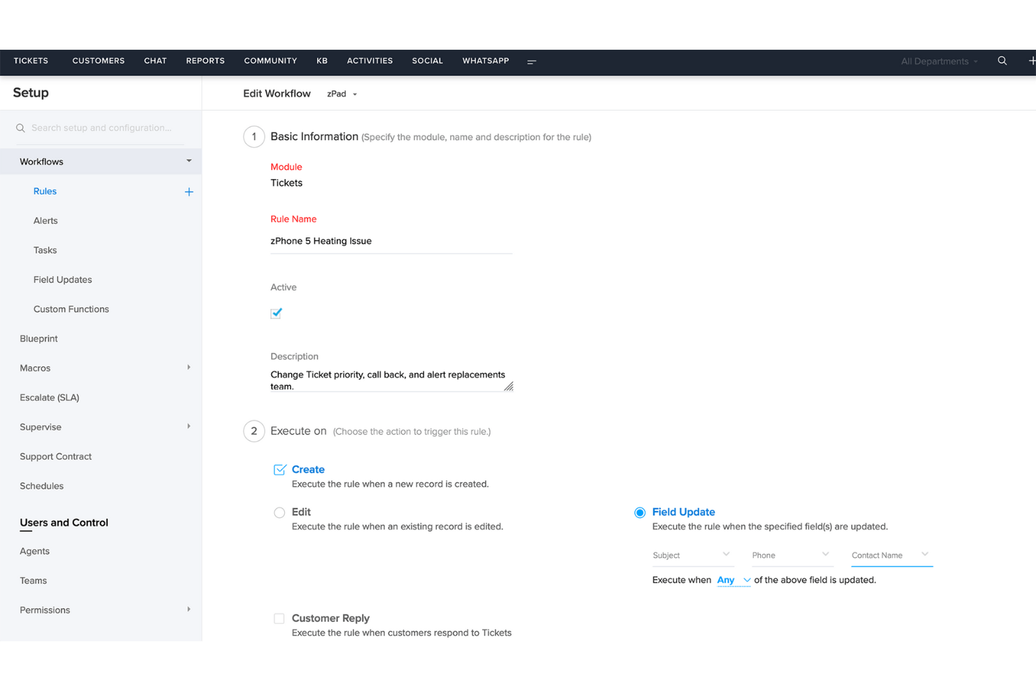Check the Customer Reply checkbox

[x=279, y=618]
